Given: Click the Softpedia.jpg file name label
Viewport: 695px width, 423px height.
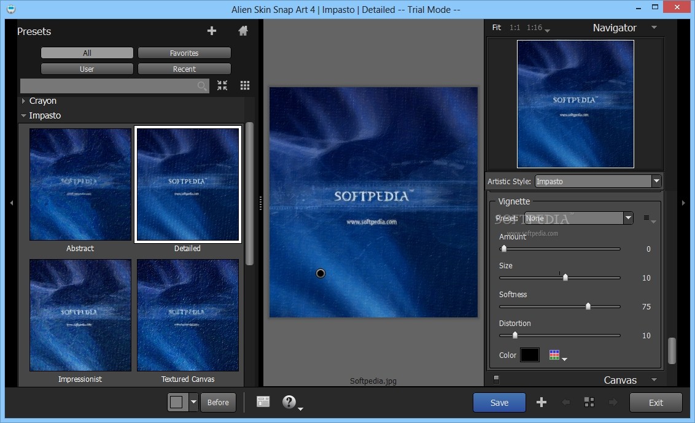Looking at the screenshot, I should pos(373,381).
